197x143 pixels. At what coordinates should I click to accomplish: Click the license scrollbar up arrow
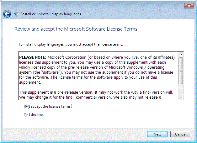pos(181,55)
